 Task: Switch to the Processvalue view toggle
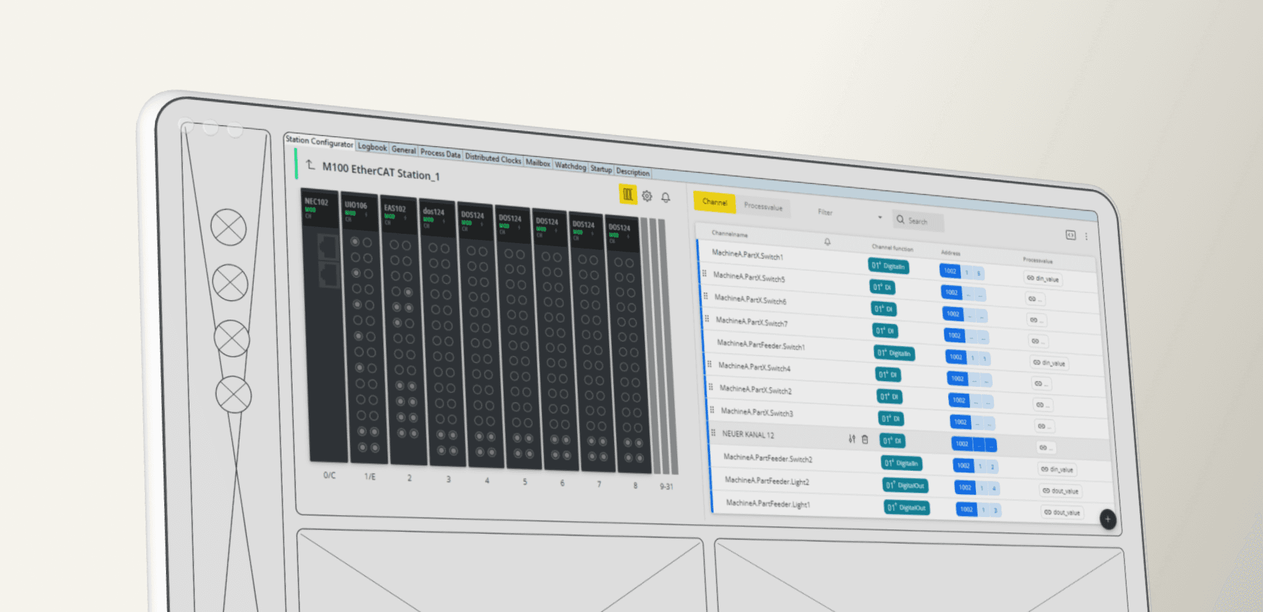763,206
